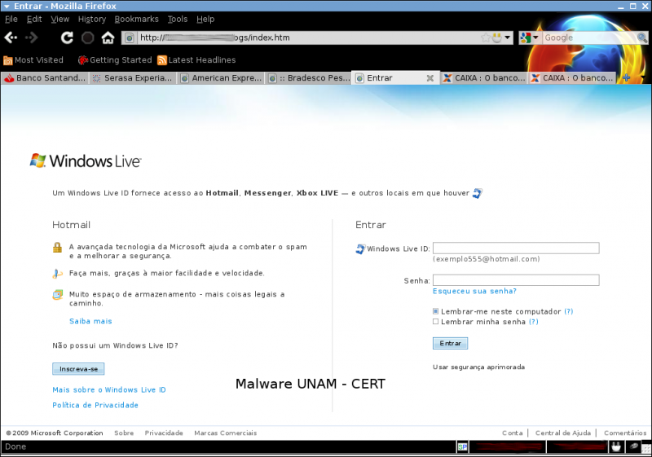Open the Latest Headlines feed

(196, 60)
